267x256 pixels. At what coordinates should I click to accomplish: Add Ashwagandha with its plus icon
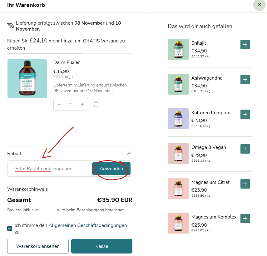[x=245, y=80]
